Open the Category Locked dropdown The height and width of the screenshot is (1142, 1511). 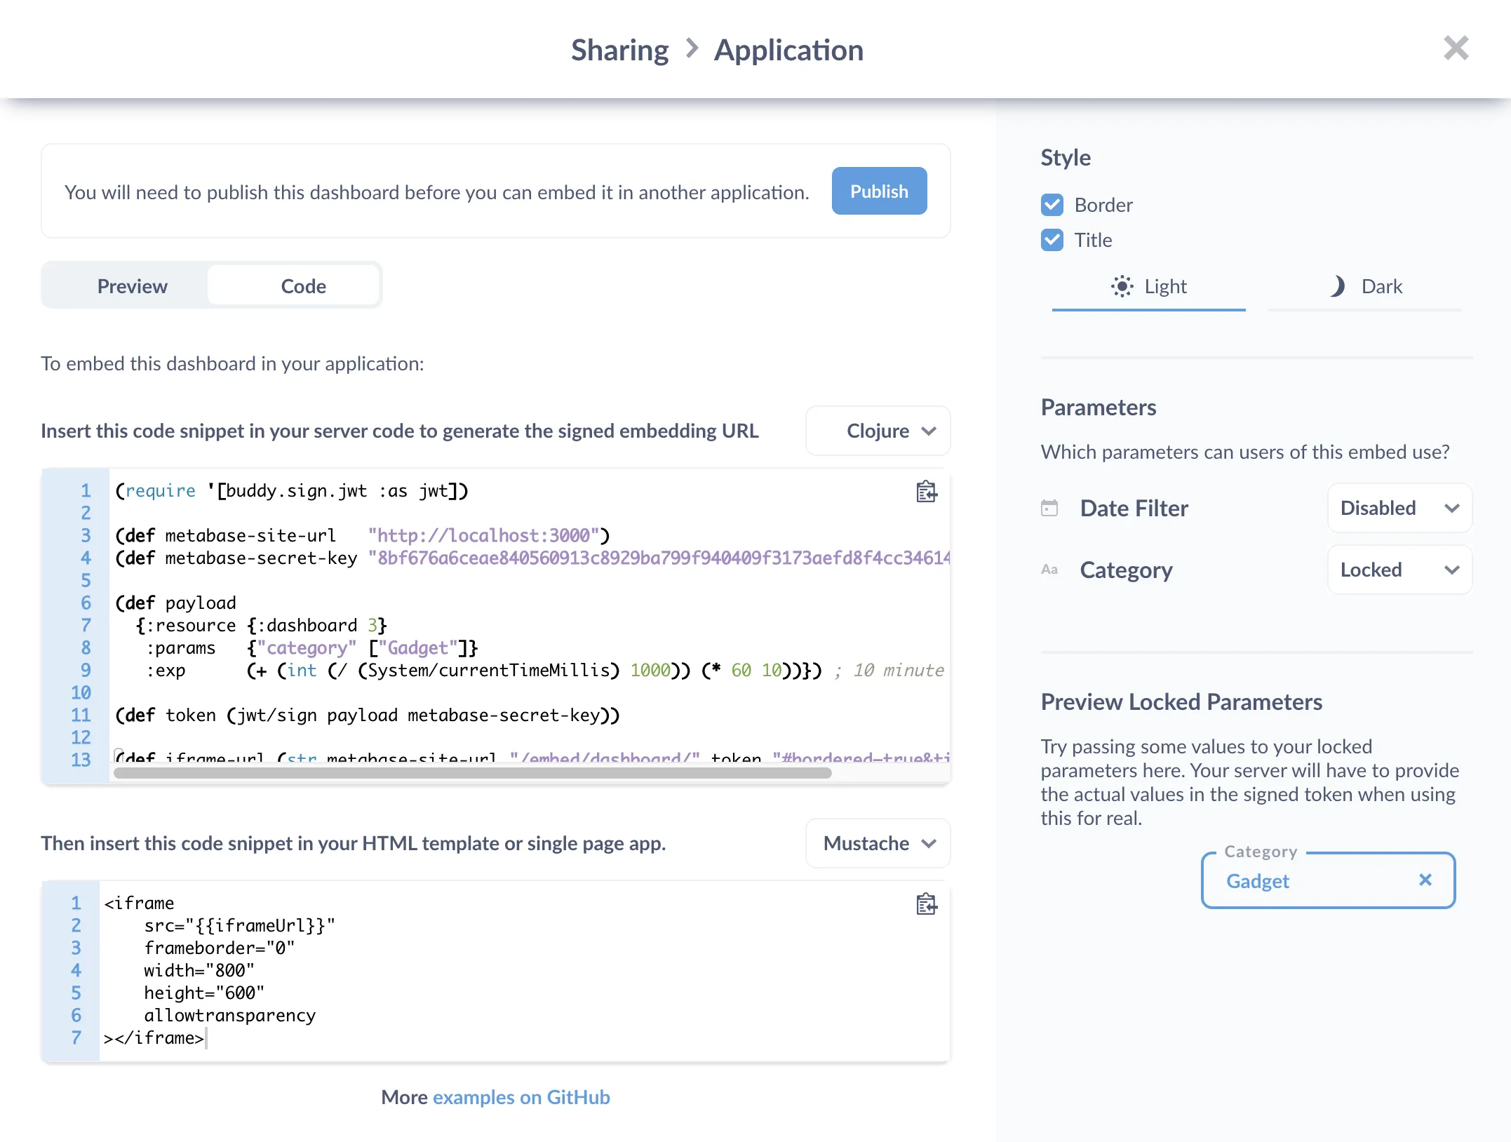pos(1399,570)
